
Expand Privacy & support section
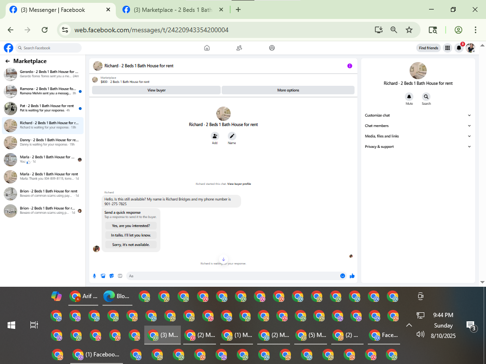tap(418, 147)
